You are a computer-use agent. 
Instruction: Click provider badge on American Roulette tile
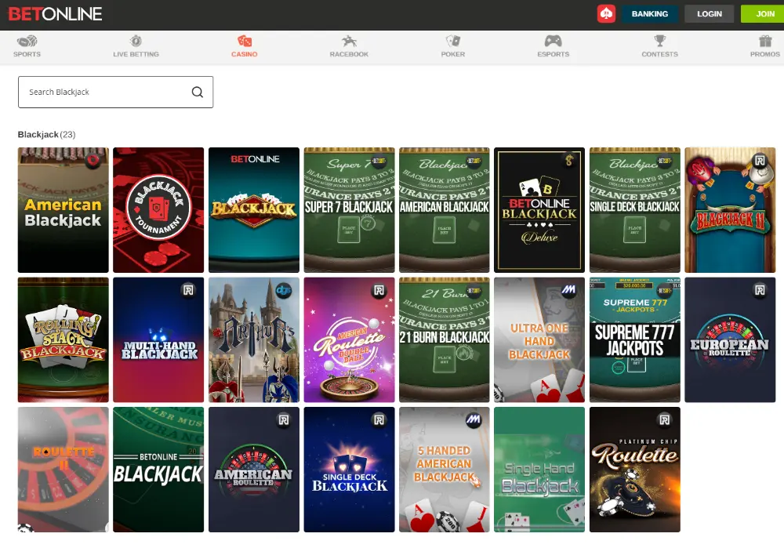click(x=284, y=420)
